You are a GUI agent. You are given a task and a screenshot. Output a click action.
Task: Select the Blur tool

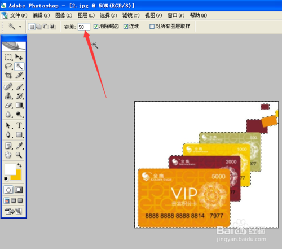click(x=8, y=114)
